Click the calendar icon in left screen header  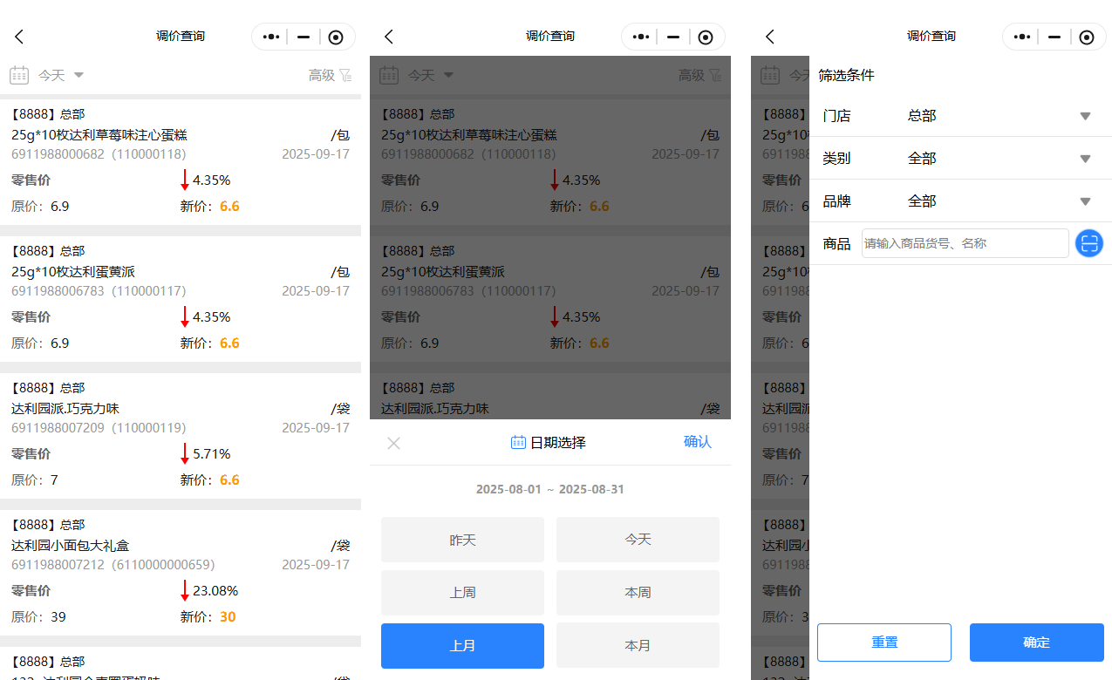pyautogui.click(x=19, y=76)
